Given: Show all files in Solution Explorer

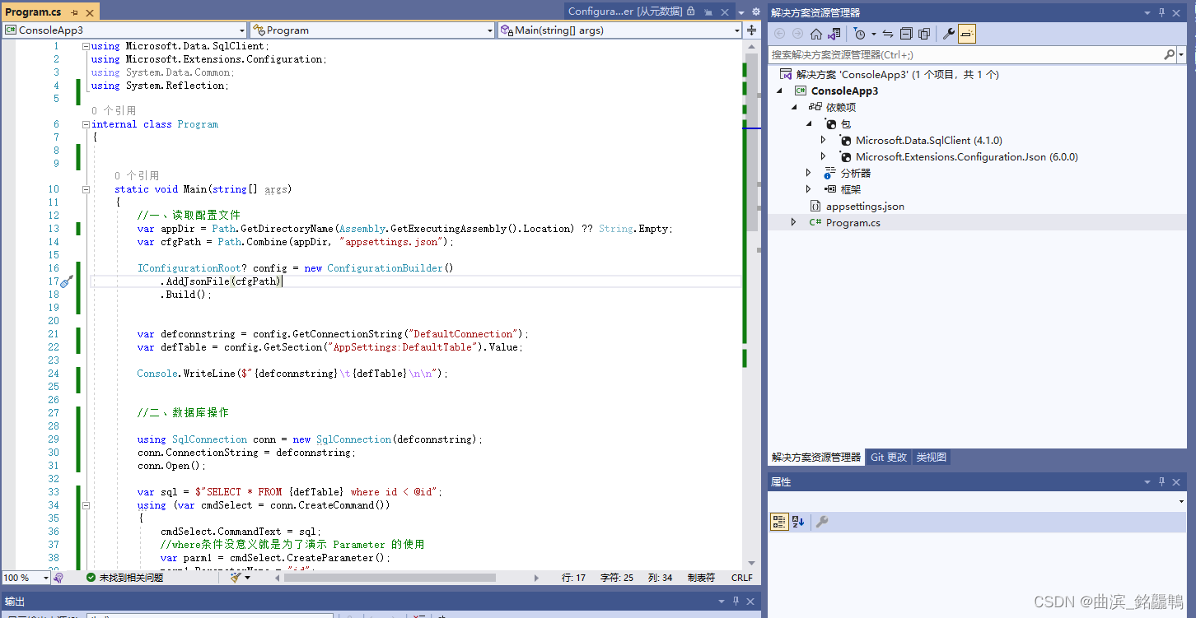Looking at the screenshot, I should 924,34.
